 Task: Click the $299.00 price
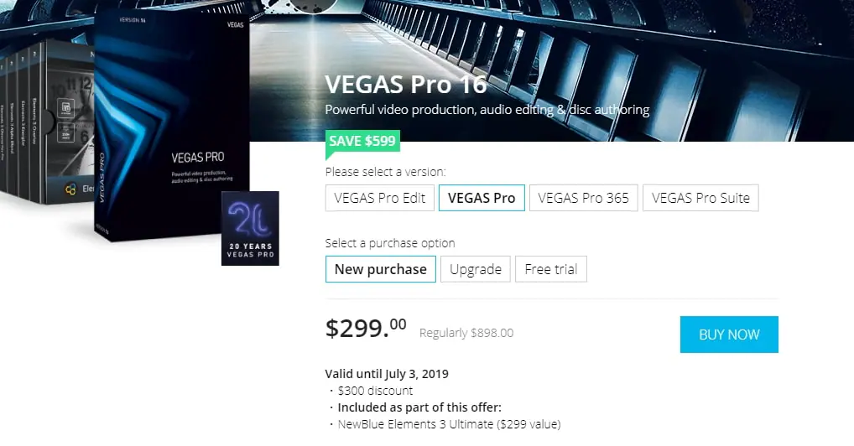[x=366, y=329]
